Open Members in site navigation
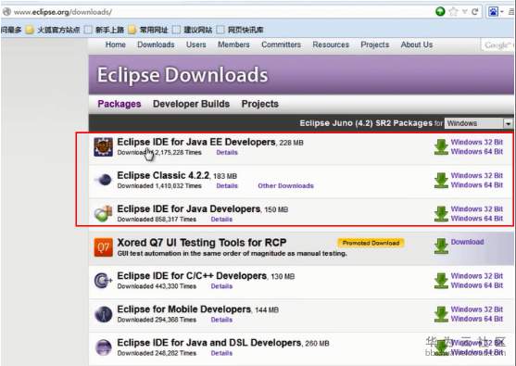The height and width of the screenshot is (366, 516). 233,44
